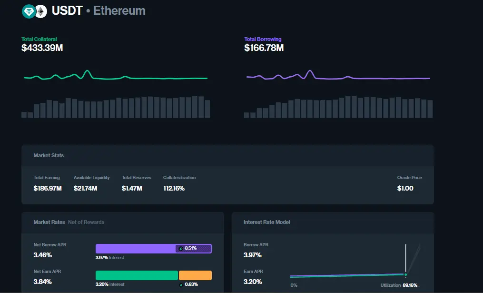Click the COMP reward icon beside 0.51%
The image size is (483, 293).
tap(181, 249)
